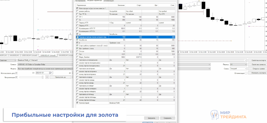Switch to the Тестирование tab
This screenshot has width=267, height=123.
[x=80, y=1]
